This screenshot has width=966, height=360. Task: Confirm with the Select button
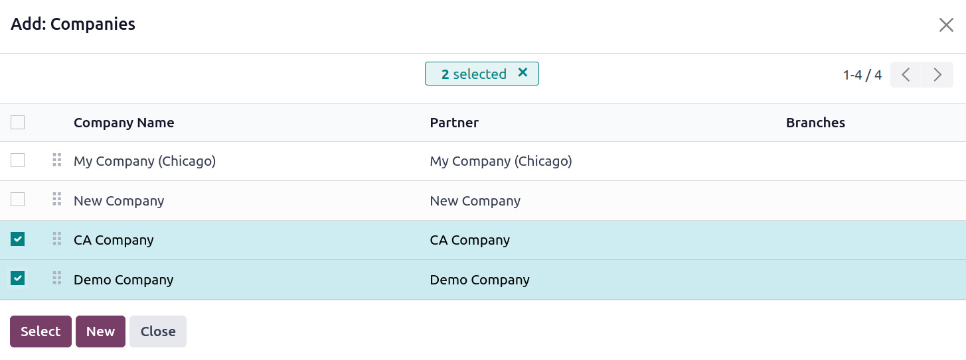pos(40,331)
